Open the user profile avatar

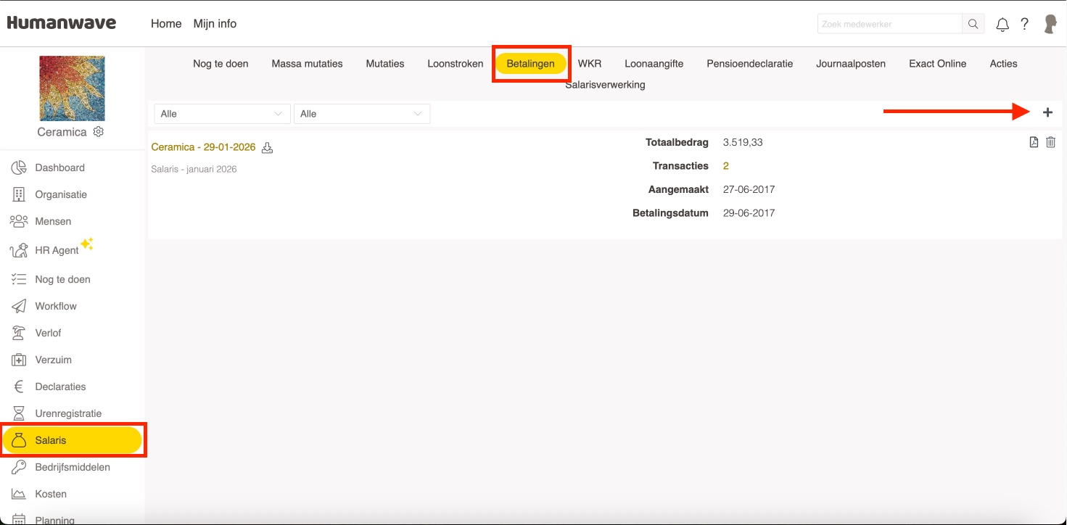pyautogui.click(x=1050, y=24)
